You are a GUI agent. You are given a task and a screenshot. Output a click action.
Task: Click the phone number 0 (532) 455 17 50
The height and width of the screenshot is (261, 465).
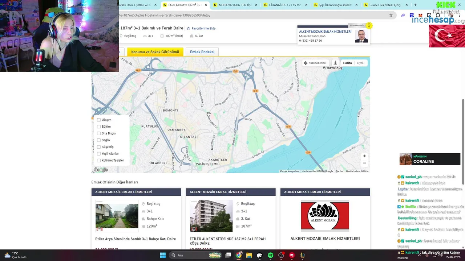click(x=310, y=41)
